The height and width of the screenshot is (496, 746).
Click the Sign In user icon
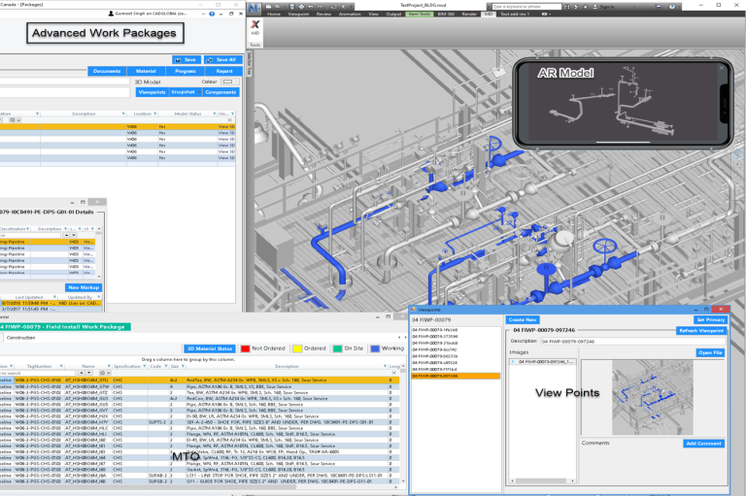[x=595, y=7]
